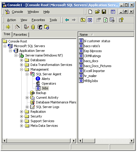Click the Save console floppy icon

104,12
